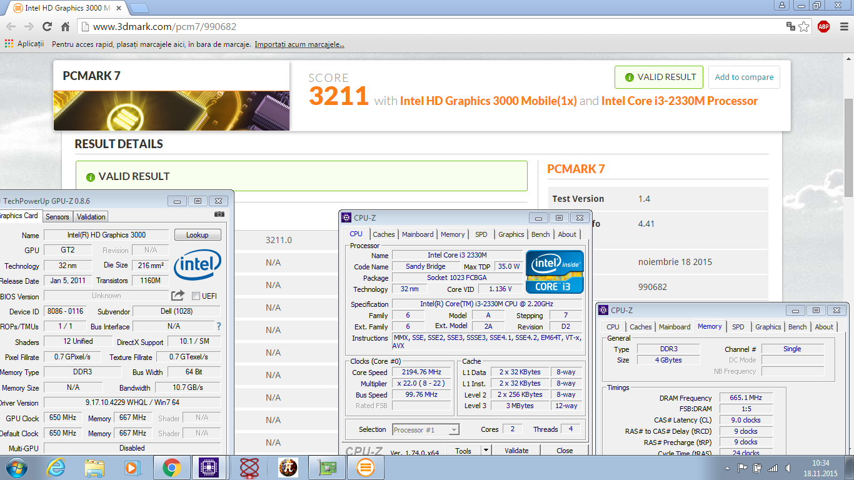Go back in Chrome browser history

click(11, 26)
